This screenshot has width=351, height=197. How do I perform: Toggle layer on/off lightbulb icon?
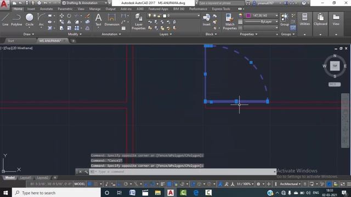pyautogui.click(x=150, y=16)
